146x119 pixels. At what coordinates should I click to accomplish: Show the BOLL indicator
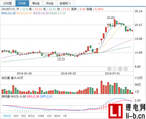(31, 116)
